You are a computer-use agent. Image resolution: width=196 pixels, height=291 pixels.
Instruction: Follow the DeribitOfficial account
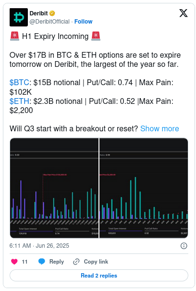click(x=83, y=22)
